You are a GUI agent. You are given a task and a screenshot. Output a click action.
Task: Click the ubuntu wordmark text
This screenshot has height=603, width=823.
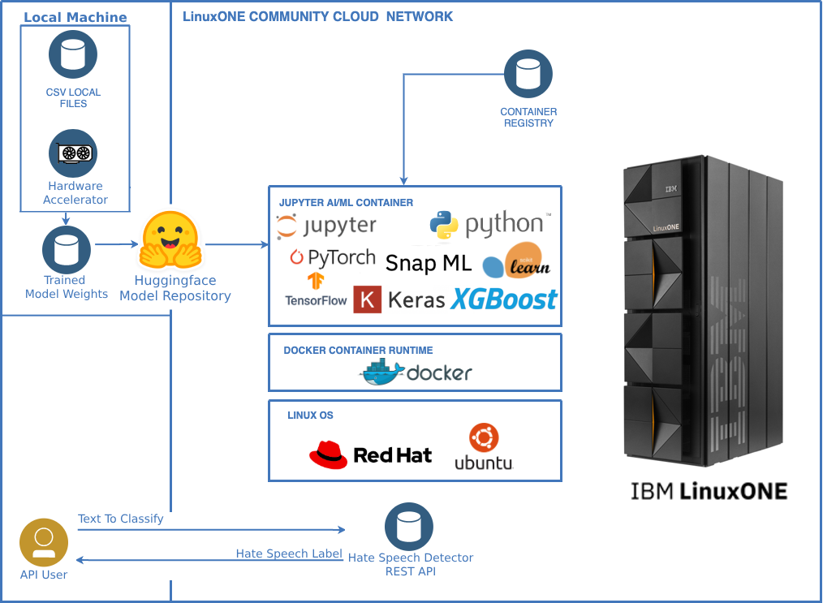(x=484, y=463)
